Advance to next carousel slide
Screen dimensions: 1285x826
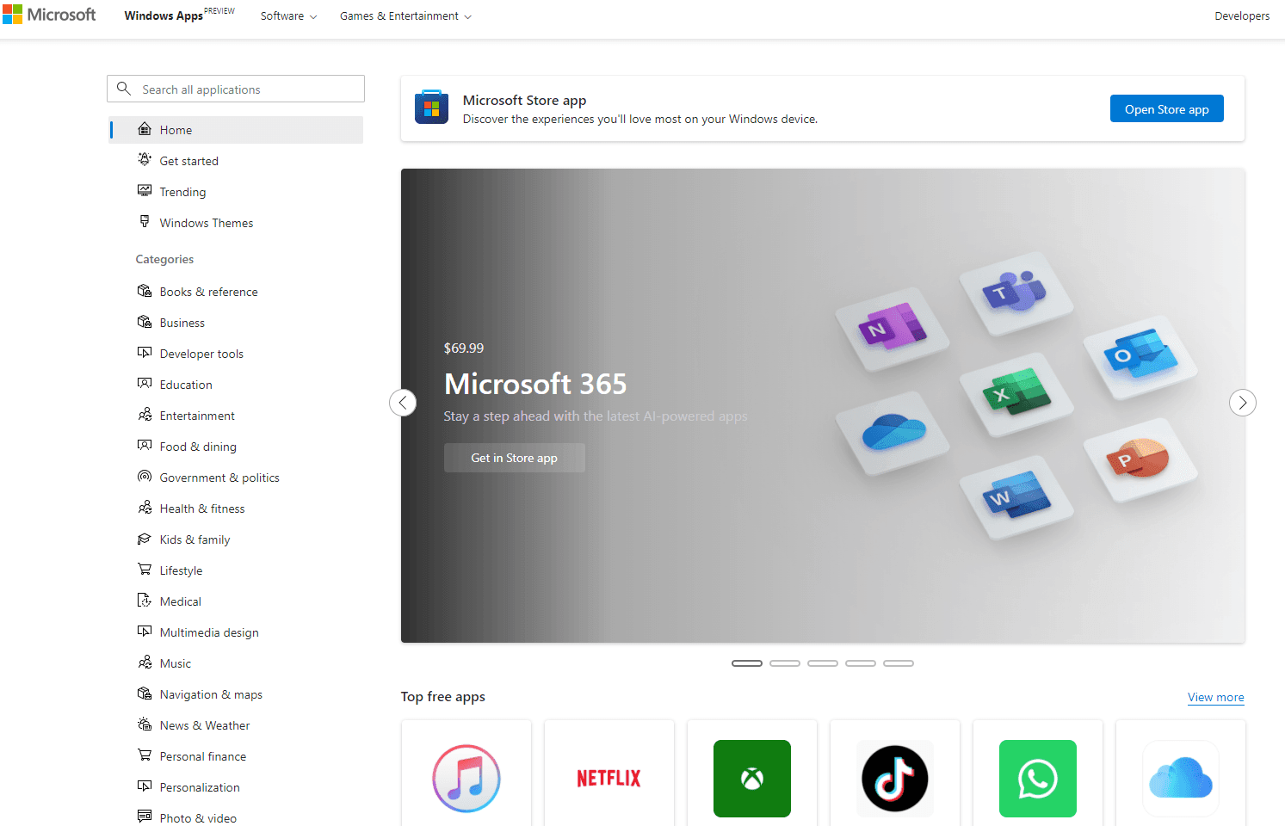pos(1243,403)
